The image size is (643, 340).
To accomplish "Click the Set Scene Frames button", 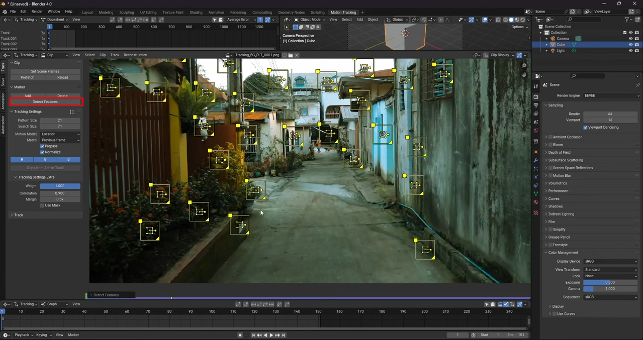I will click(x=45, y=71).
